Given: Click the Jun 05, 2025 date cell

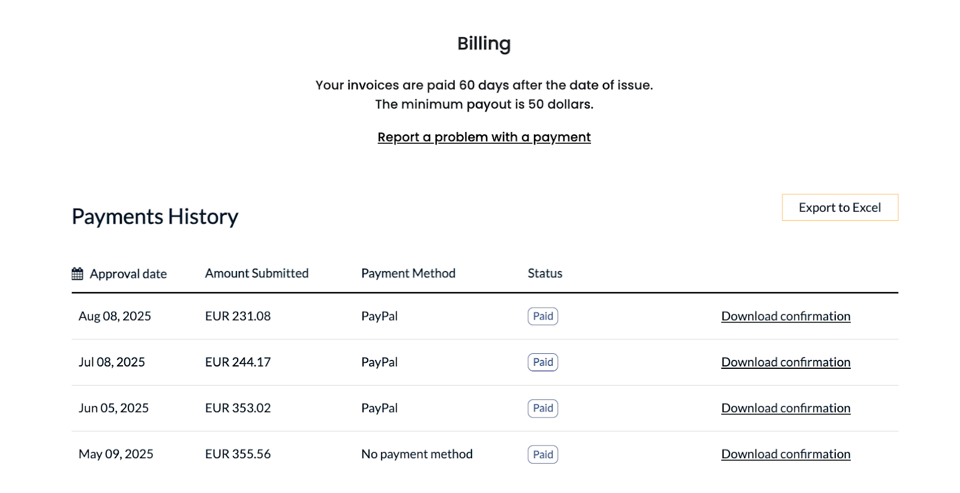Looking at the screenshot, I should [x=113, y=408].
